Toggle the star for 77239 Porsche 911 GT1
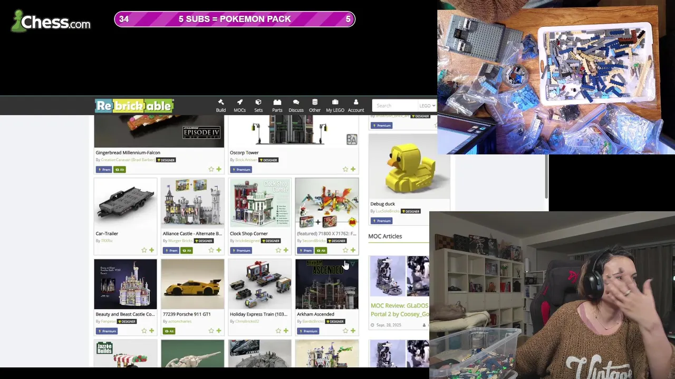 (211, 331)
